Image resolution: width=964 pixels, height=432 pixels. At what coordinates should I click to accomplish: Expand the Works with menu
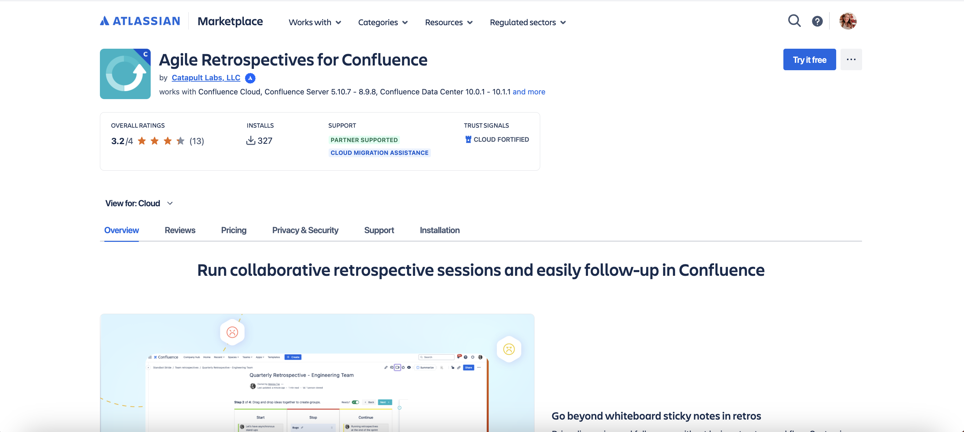pos(315,23)
